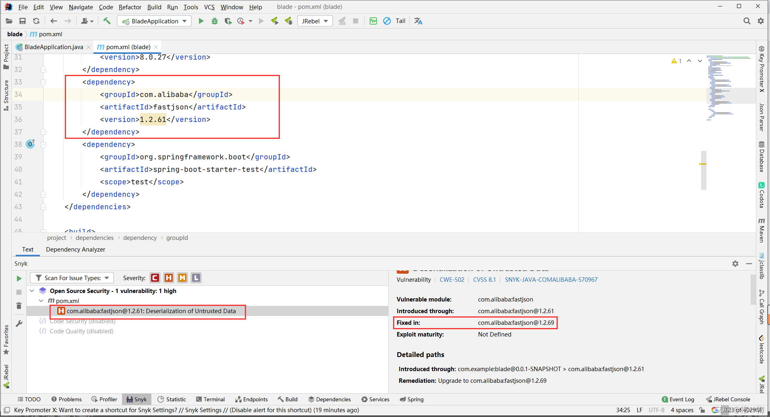Search everywhere with the magnifier icon
This screenshot has width=770, height=417.
coord(747,21)
